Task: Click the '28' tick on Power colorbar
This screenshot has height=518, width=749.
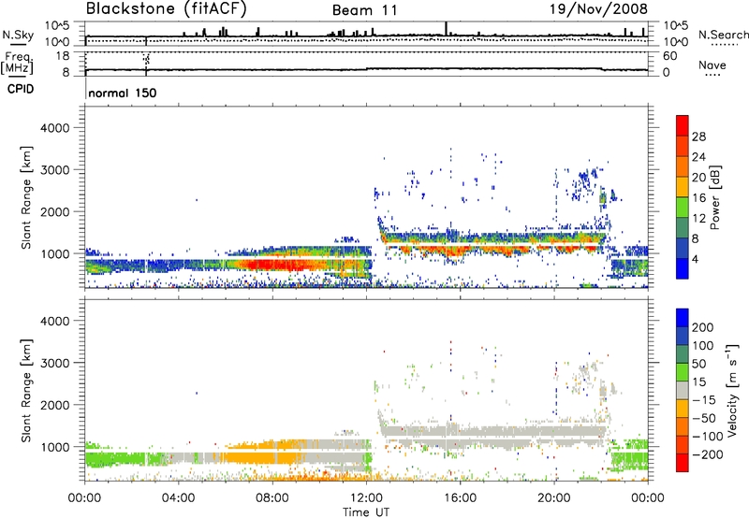Action: (698, 137)
